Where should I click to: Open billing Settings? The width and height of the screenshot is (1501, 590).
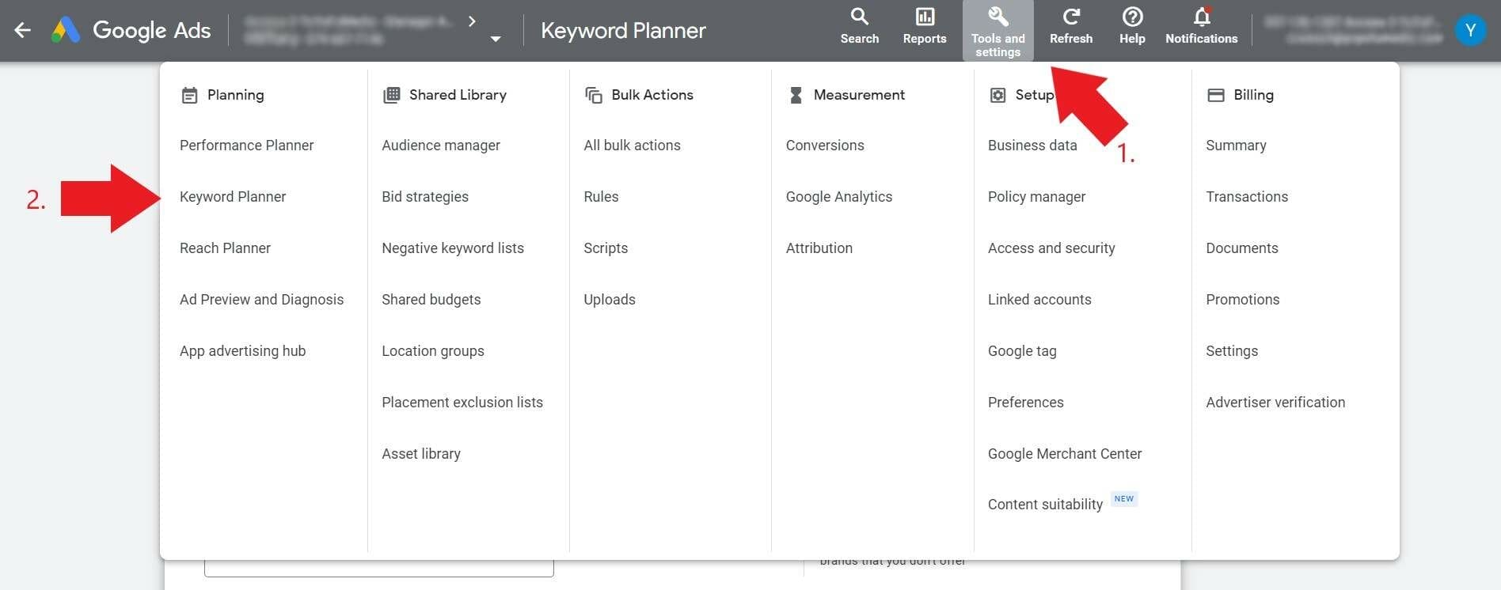coord(1232,351)
